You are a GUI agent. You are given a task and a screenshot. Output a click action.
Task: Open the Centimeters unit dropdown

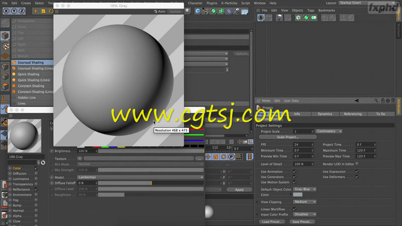tap(329, 131)
